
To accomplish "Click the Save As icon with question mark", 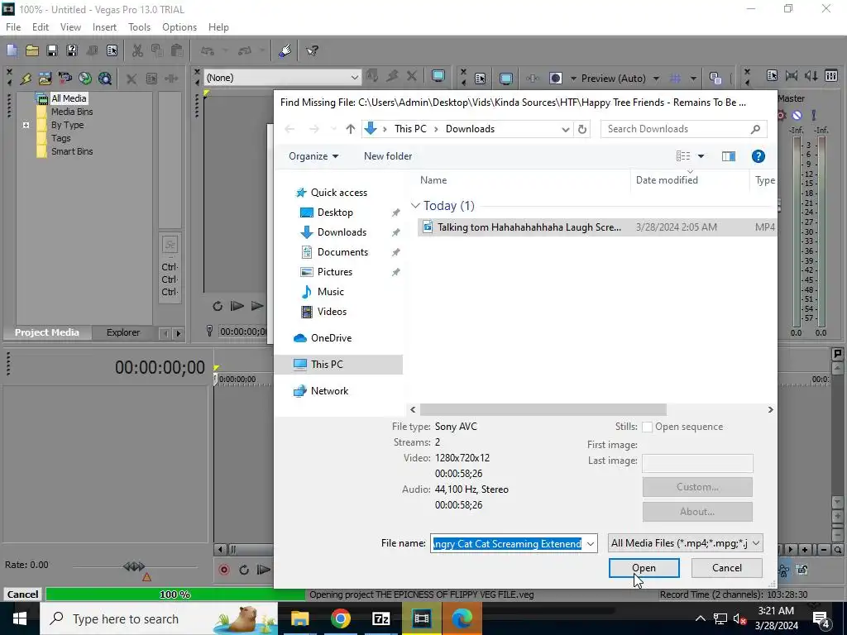I will pos(72,50).
